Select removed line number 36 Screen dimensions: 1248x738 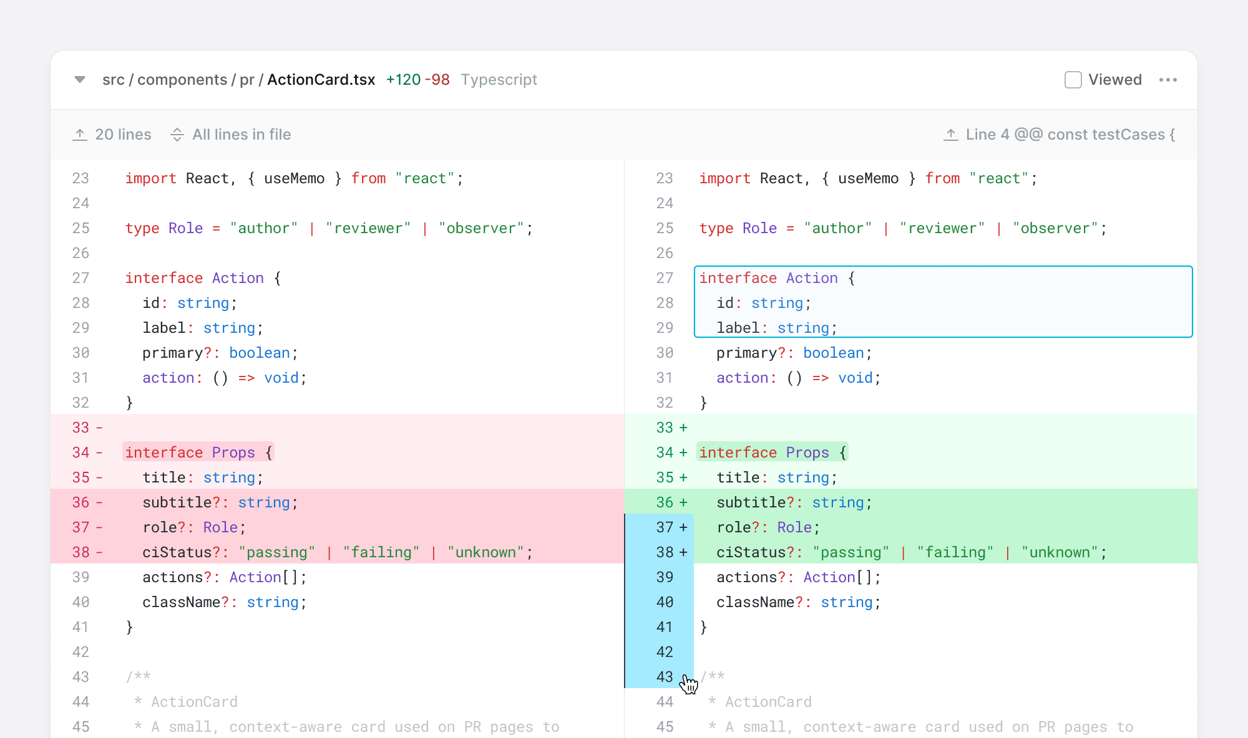tap(80, 502)
